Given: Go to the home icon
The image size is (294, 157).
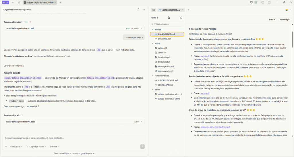Looking at the screenshot, I should 19,2.
